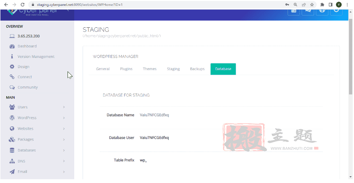Click the Database User label
This screenshot has height=183, width=354.
pos(122,138)
